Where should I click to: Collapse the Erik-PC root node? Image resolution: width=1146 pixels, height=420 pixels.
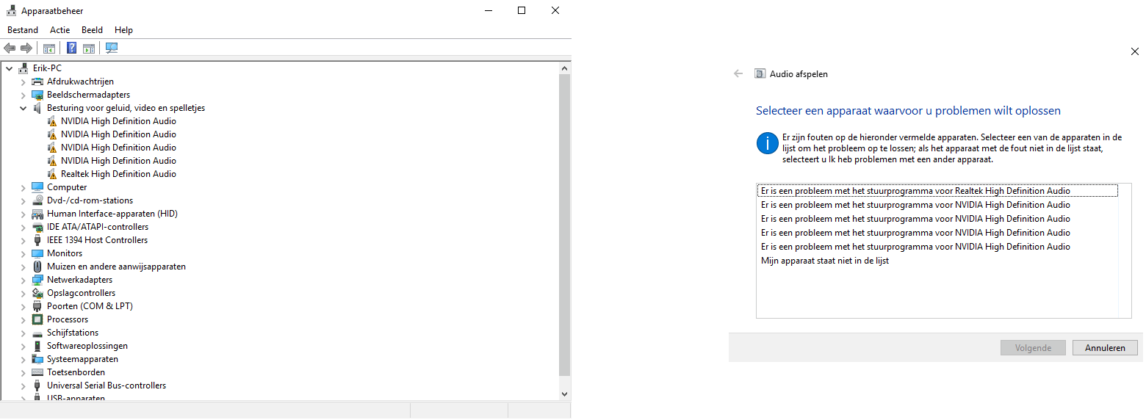(9, 68)
